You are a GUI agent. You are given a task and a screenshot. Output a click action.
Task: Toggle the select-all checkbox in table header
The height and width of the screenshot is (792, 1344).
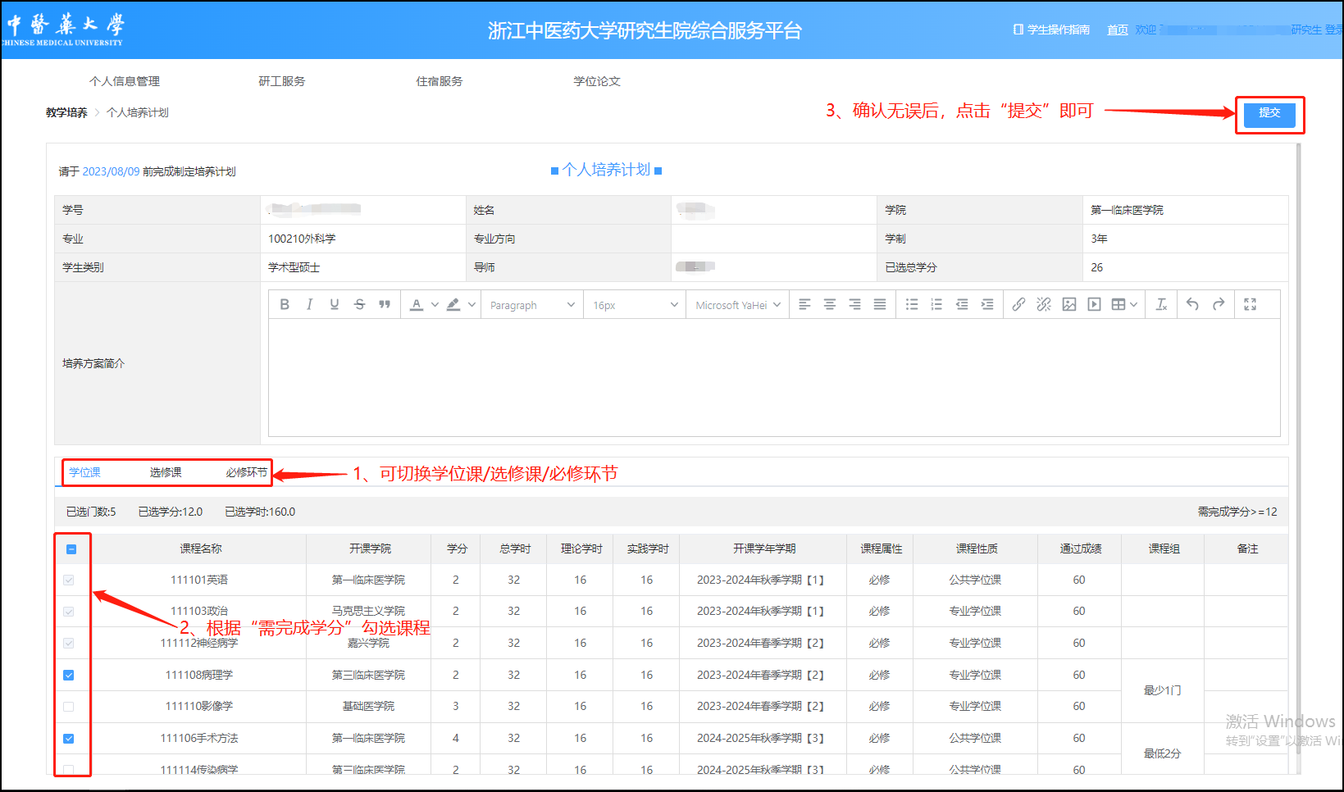click(x=71, y=549)
